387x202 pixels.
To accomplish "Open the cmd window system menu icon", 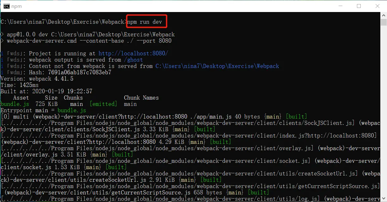I will pos(6,6).
